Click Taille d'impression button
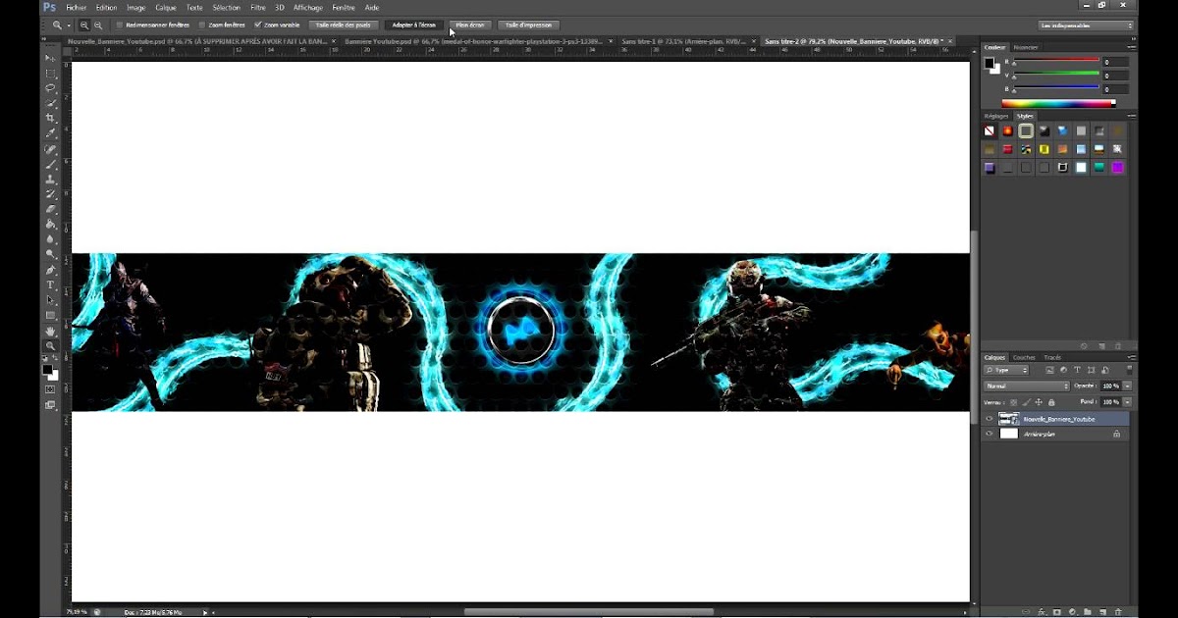 click(528, 25)
